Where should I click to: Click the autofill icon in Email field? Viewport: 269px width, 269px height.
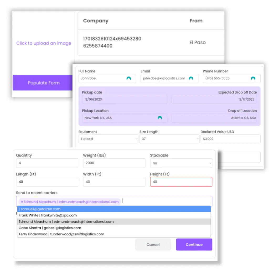pyautogui.click(x=191, y=78)
